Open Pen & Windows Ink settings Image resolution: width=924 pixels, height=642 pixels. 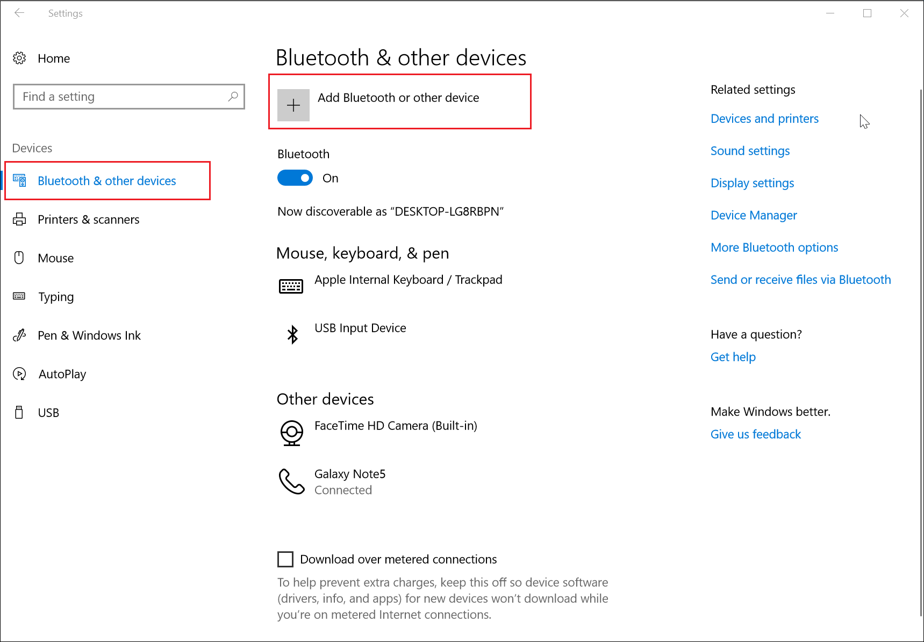click(x=89, y=335)
